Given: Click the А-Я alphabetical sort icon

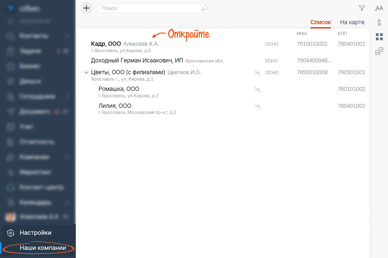Looking at the screenshot, I should 379,22.
